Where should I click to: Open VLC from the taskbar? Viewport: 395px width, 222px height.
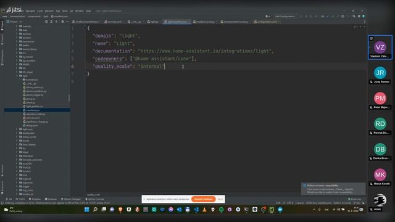204,210
